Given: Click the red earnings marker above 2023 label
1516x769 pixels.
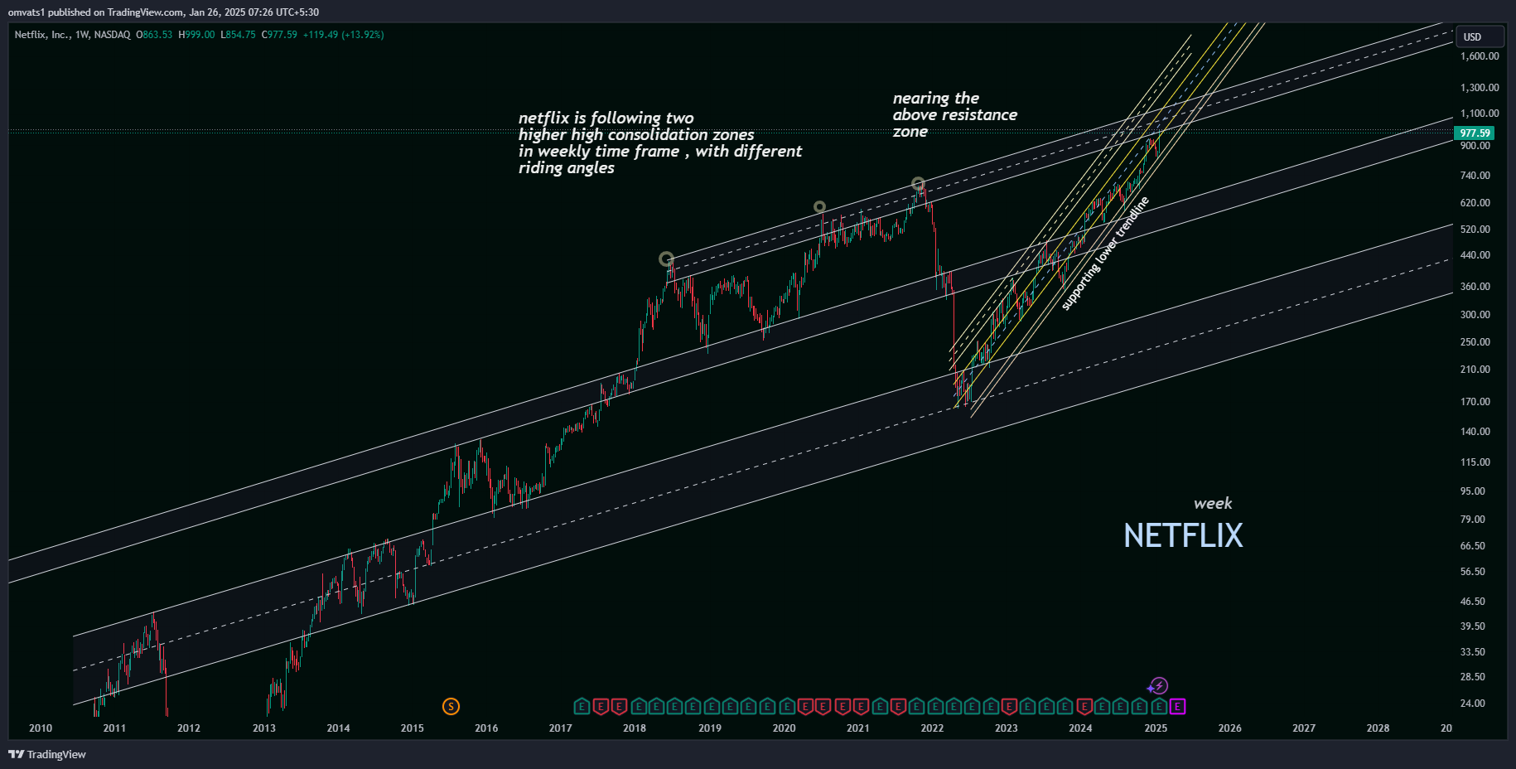Looking at the screenshot, I should 1009,706.
